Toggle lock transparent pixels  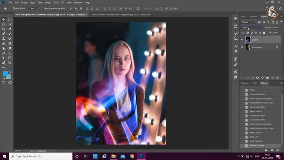tap(248, 33)
